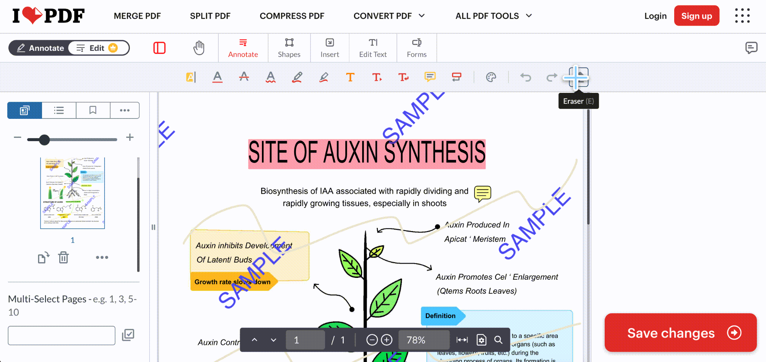Switch to Annotate mode toggle
766x362 pixels.
pos(41,48)
